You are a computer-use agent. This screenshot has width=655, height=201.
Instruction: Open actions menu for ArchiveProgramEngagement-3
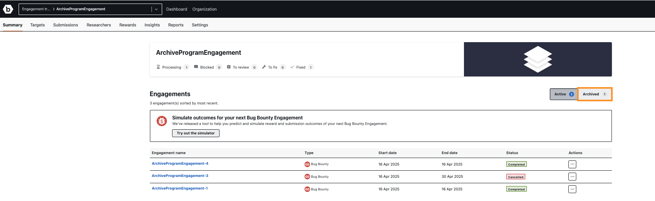(572, 177)
